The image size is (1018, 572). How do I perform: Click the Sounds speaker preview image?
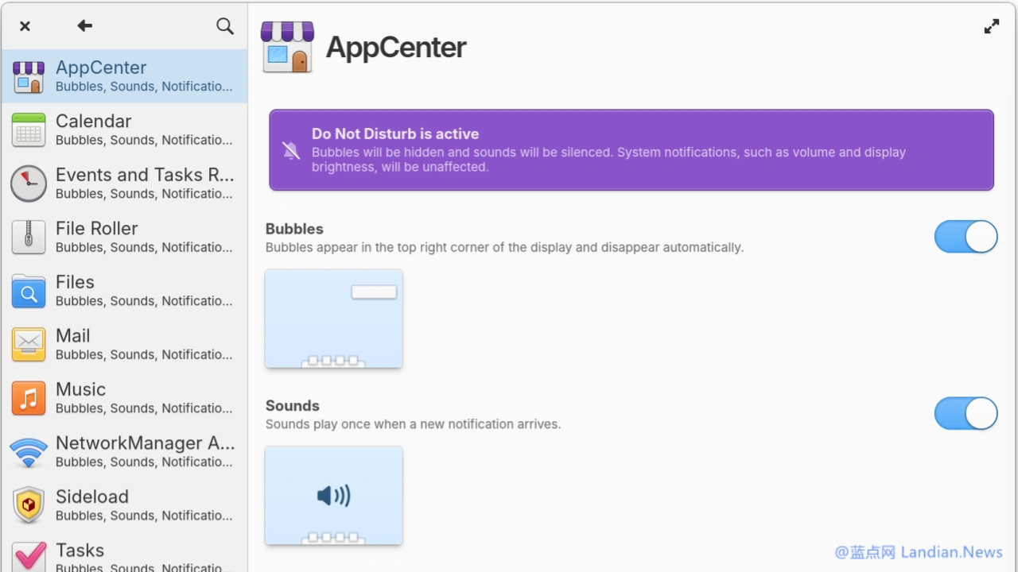pos(334,496)
